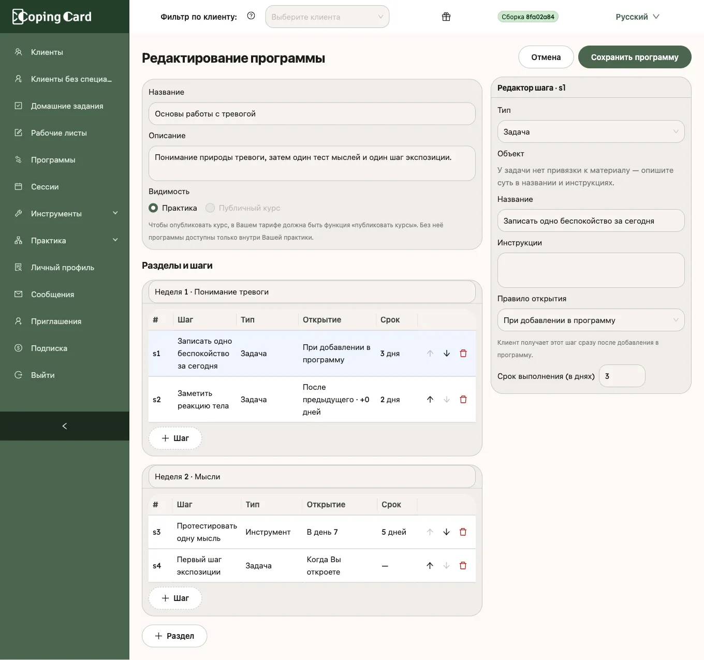
Task: Open the step Тип dropdown showing Задача
Action: tap(591, 132)
